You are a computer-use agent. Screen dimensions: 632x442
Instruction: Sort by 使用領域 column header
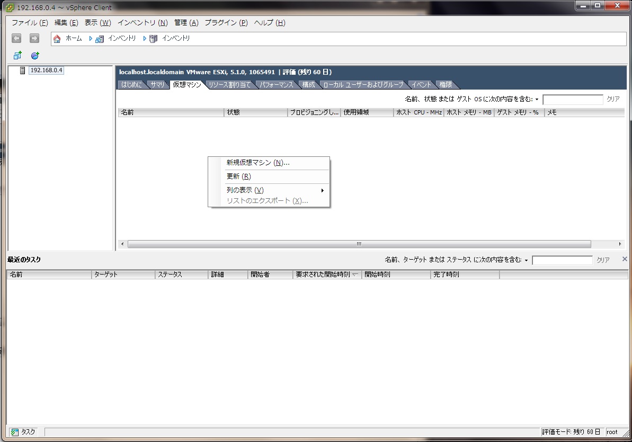click(367, 112)
